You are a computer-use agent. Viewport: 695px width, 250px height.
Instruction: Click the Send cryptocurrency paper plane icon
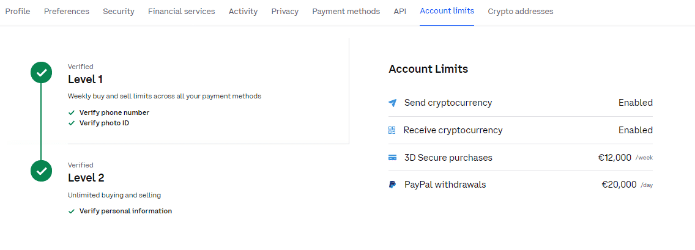coord(393,103)
